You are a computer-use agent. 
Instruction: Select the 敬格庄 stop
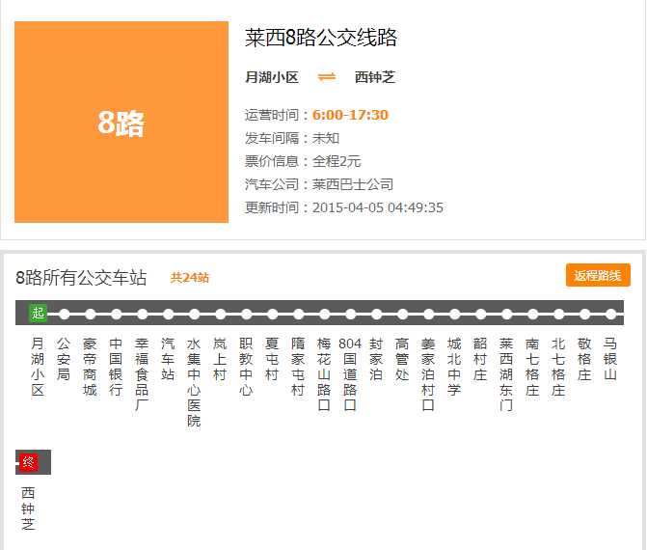584,359
